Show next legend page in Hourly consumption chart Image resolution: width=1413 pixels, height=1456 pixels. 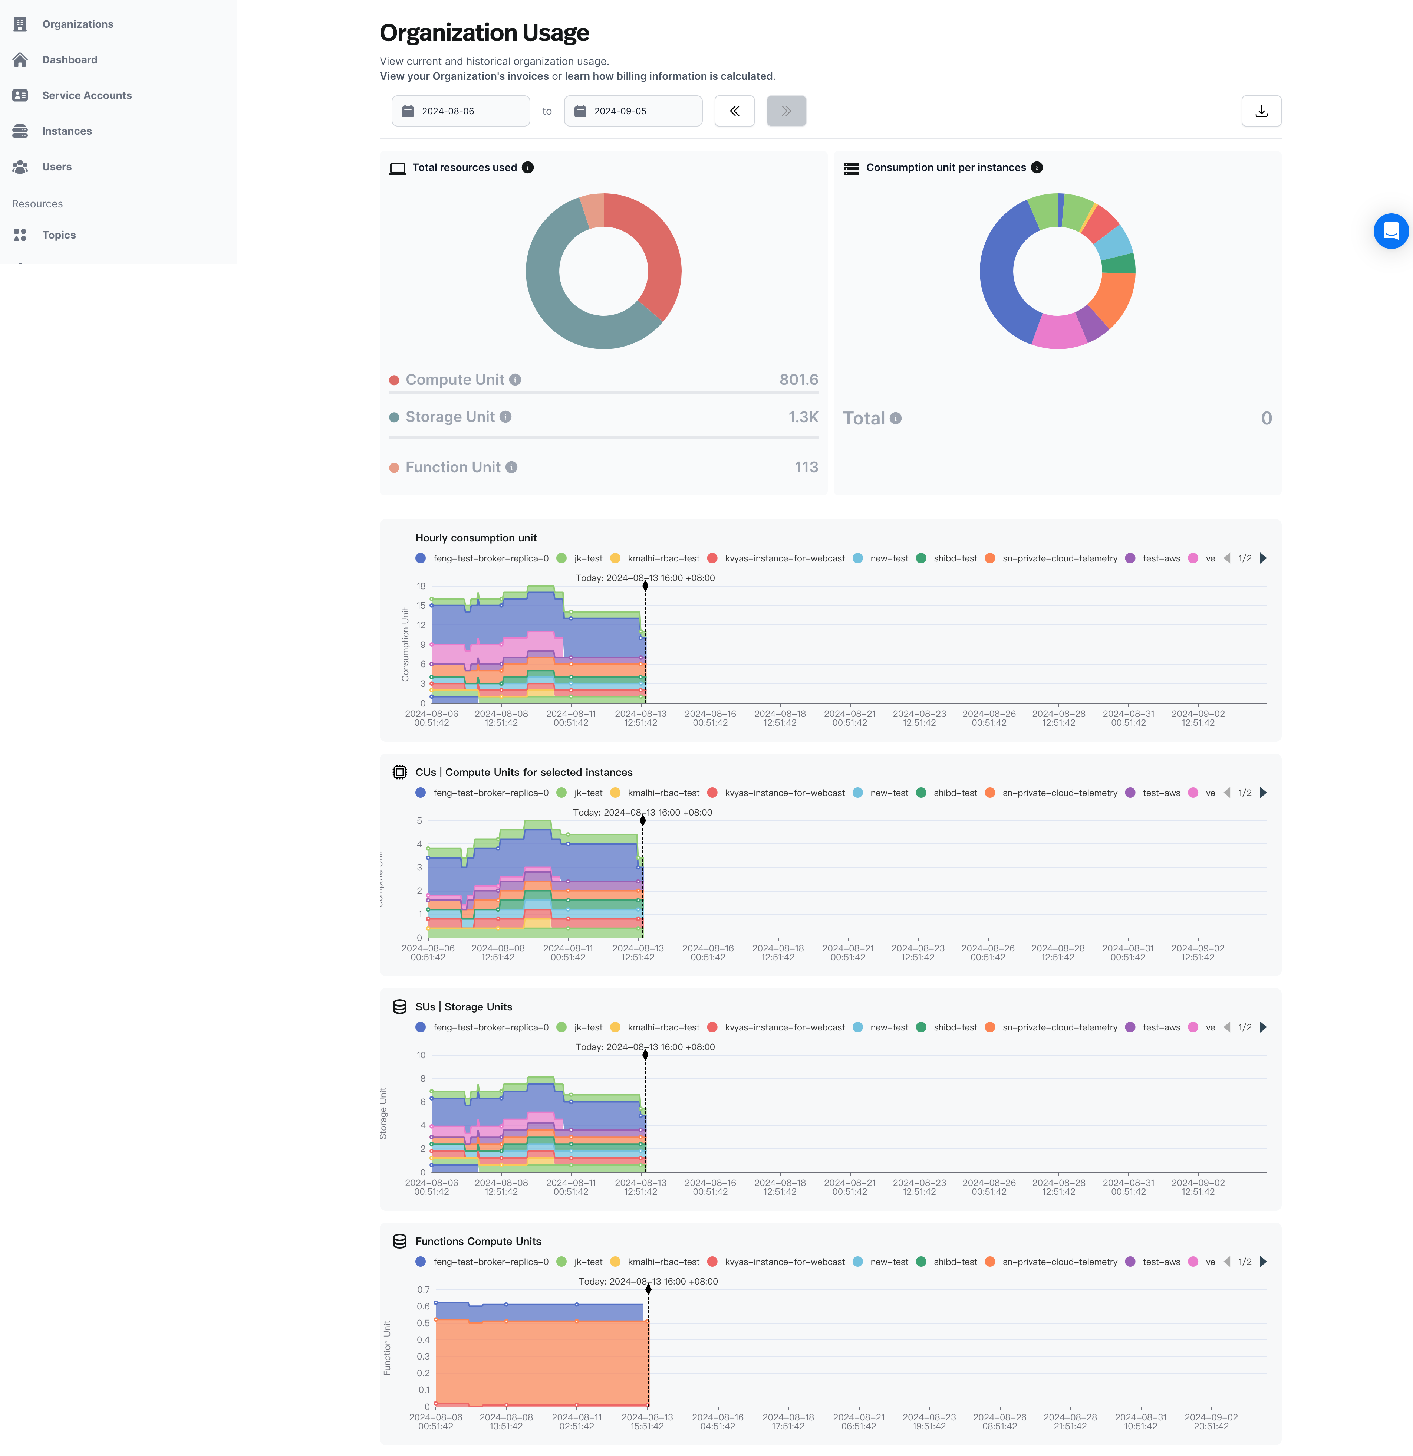tap(1263, 559)
